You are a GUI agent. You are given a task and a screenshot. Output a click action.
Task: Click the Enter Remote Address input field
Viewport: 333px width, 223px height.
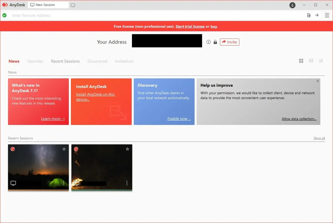click(84, 15)
